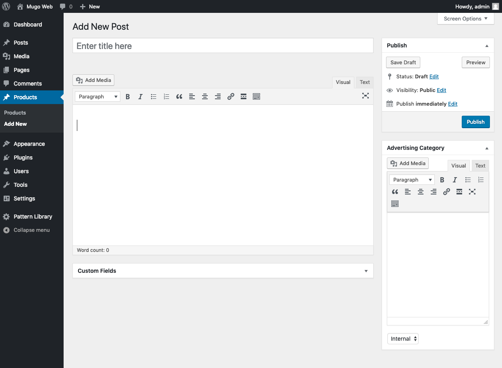Collapse the Publish panel

point(487,46)
